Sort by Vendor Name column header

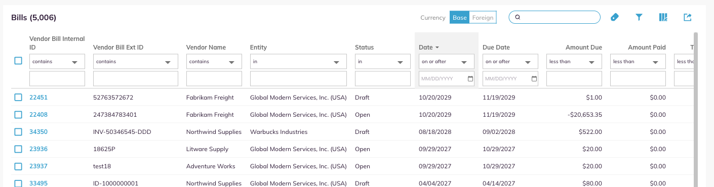206,48
